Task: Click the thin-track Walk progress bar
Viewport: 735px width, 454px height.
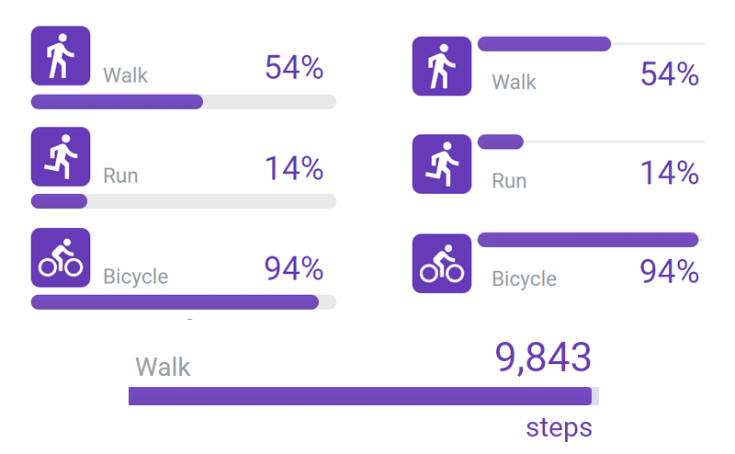Action: [591, 43]
